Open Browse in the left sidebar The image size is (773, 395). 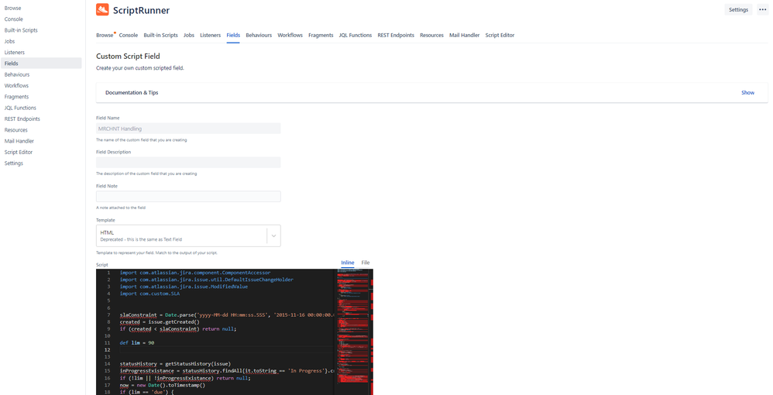13,8
